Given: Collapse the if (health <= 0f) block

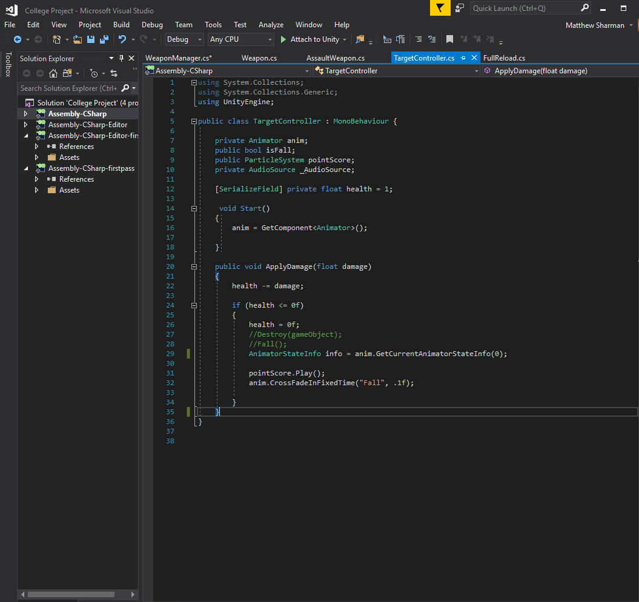Looking at the screenshot, I should coord(194,305).
